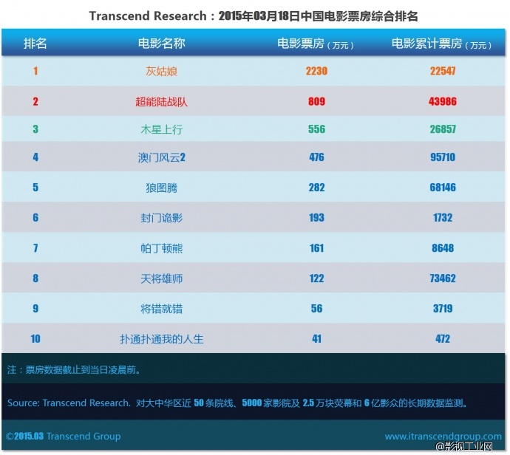Screen dimensions: 510x455
Task: Select the box office value 161
Action: (316, 248)
